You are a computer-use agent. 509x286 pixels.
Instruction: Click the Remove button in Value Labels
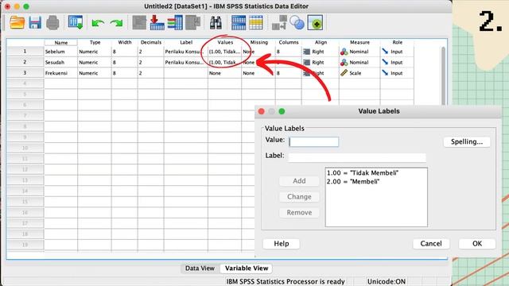299,213
